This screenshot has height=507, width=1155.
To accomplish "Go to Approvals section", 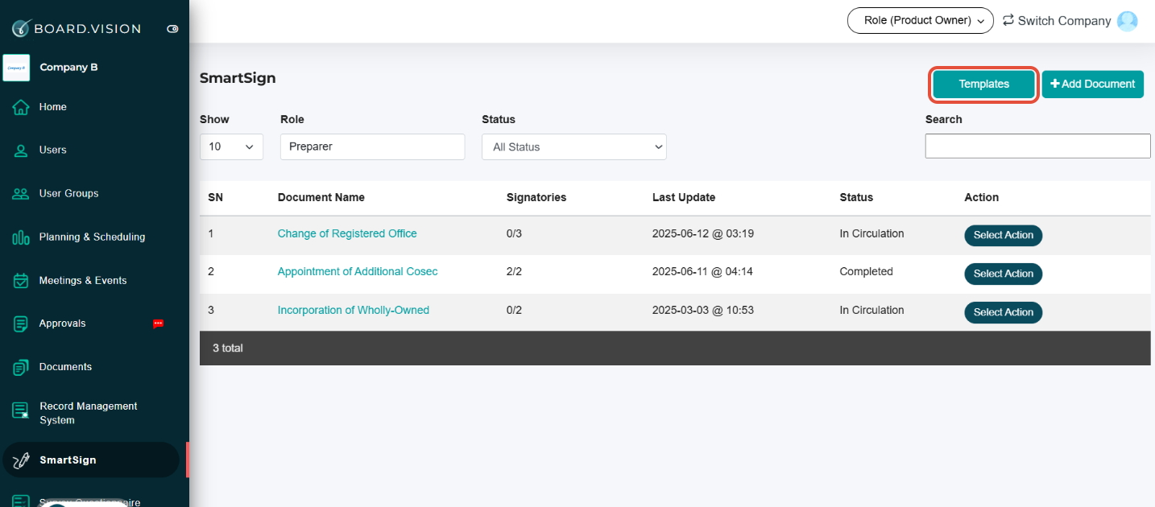I will coord(63,324).
